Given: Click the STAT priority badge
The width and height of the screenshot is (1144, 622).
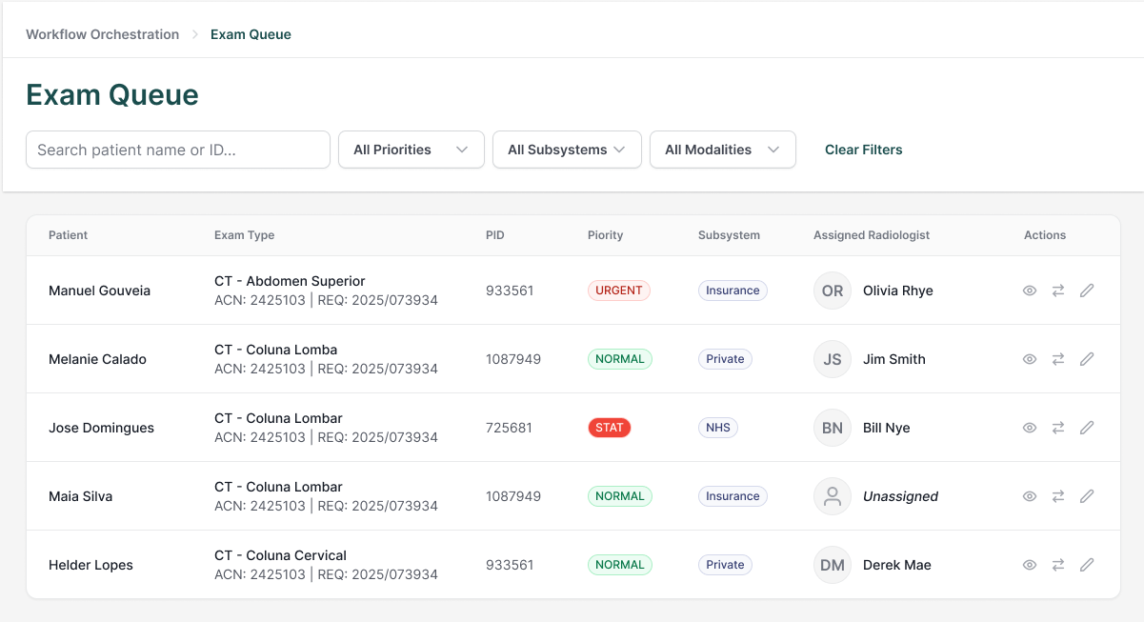Looking at the screenshot, I should tap(610, 428).
